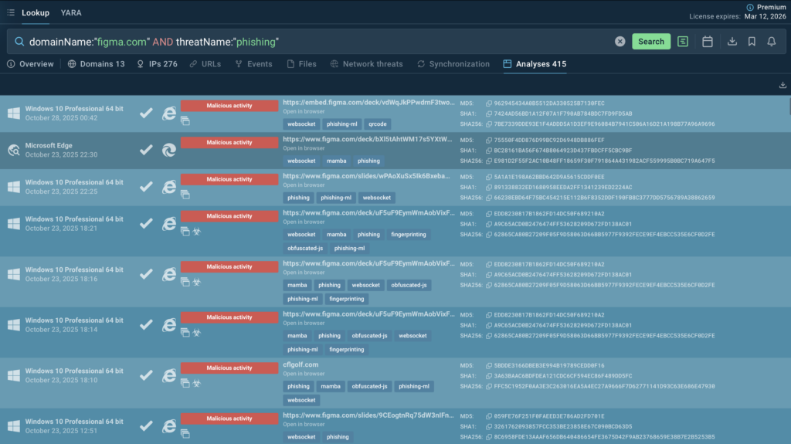Viewport: 791px width, 444px height.
Task: Copy the MD5 hash of first analysis
Action: click(x=488, y=103)
